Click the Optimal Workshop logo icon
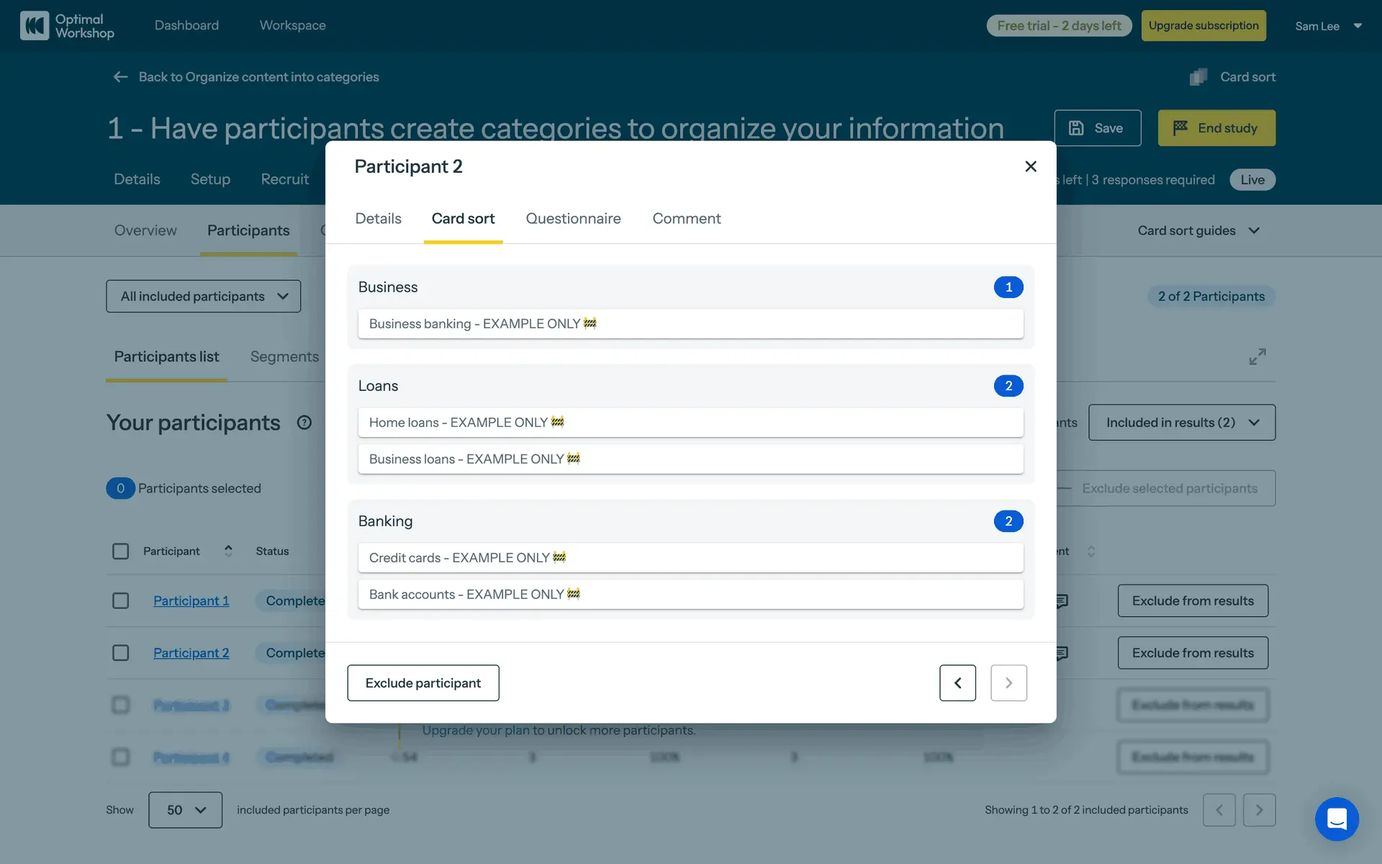 click(35, 26)
